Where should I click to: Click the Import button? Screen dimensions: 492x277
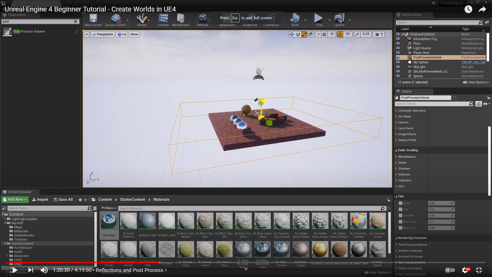[40, 200]
